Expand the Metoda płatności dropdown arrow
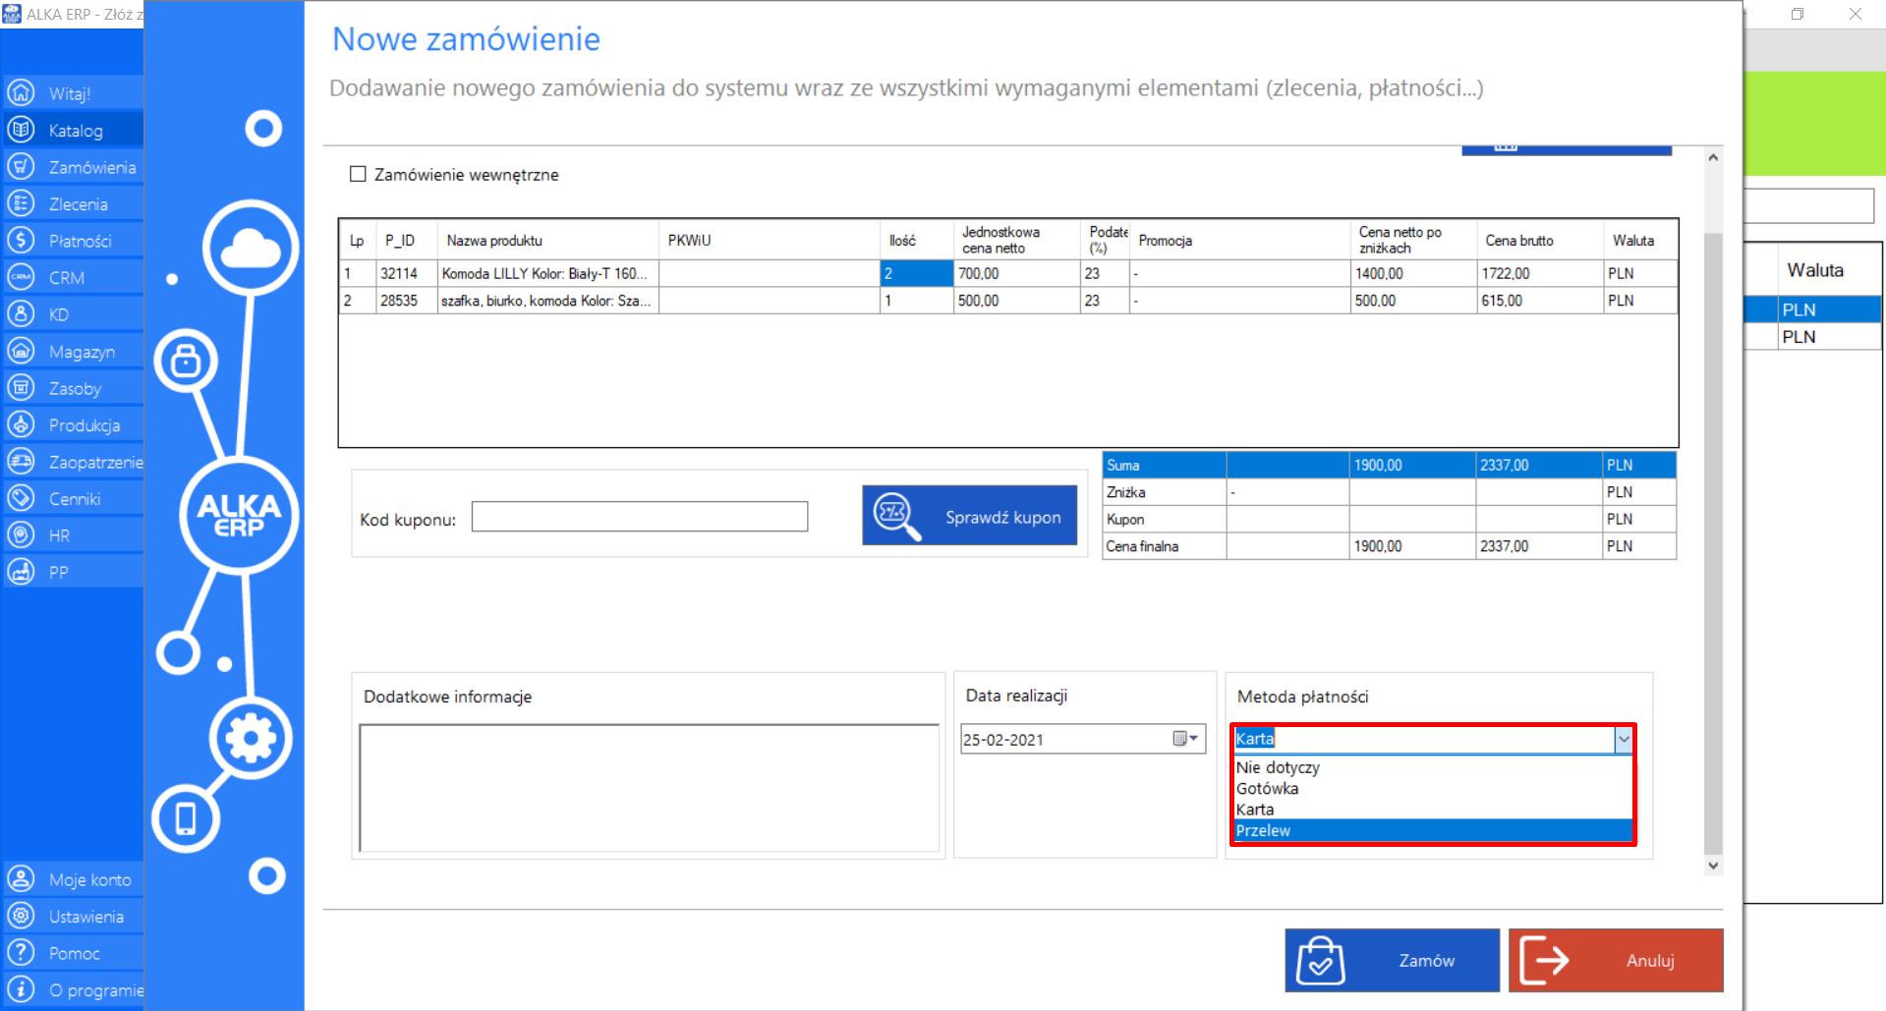 pos(1624,739)
